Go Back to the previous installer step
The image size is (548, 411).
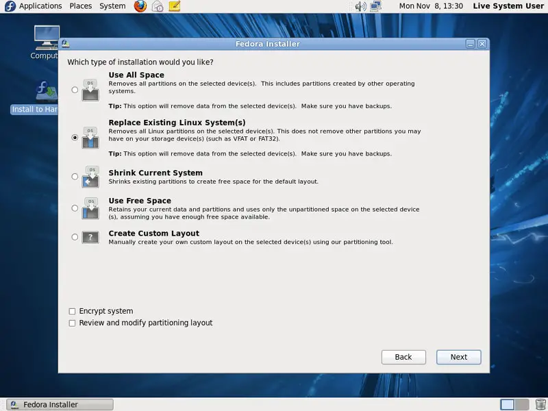[403, 357]
